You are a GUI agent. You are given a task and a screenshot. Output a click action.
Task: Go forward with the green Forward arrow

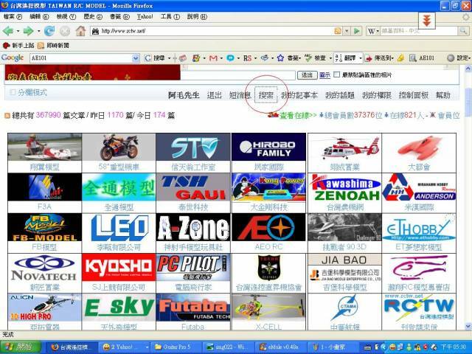tap(29, 31)
